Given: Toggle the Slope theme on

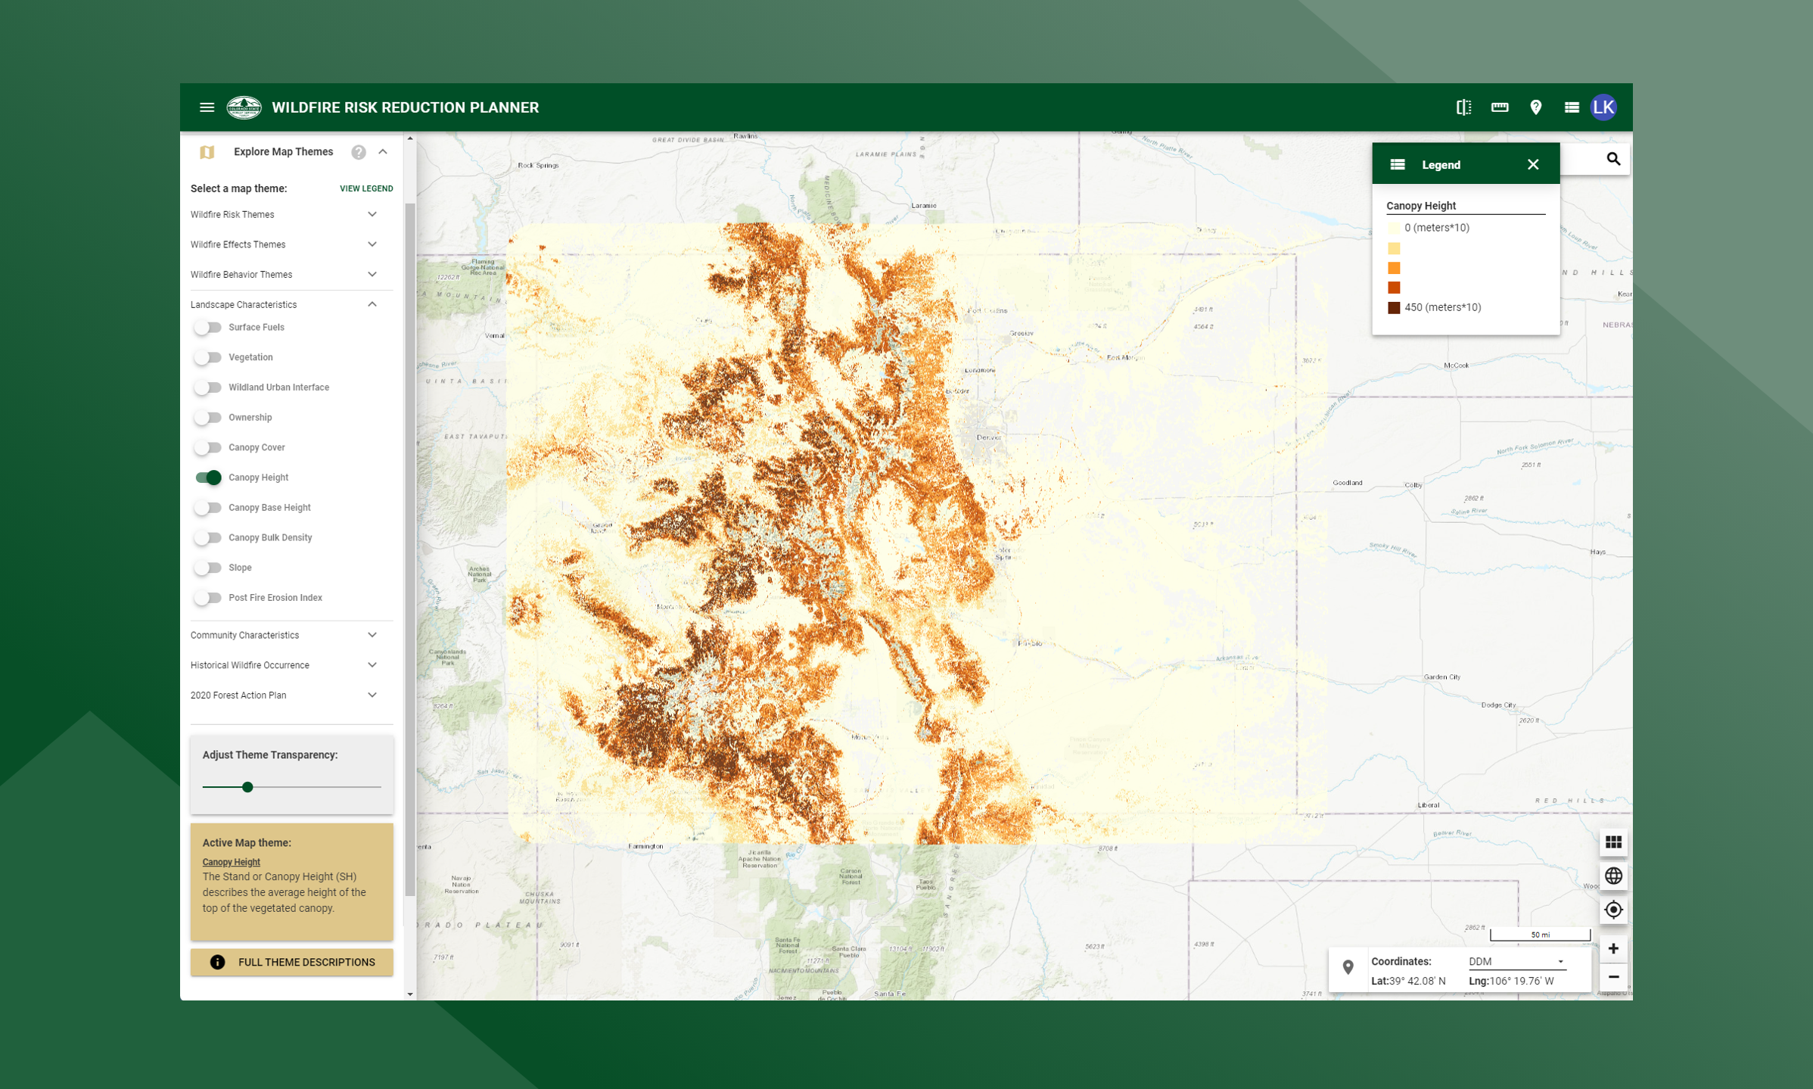Looking at the screenshot, I should (x=207, y=568).
